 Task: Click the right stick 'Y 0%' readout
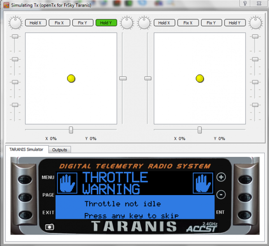click(219, 138)
